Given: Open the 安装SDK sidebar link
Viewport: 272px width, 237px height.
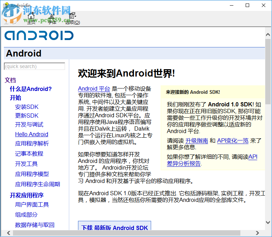Looking at the screenshot, I should pyautogui.click(x=27, y=107).
